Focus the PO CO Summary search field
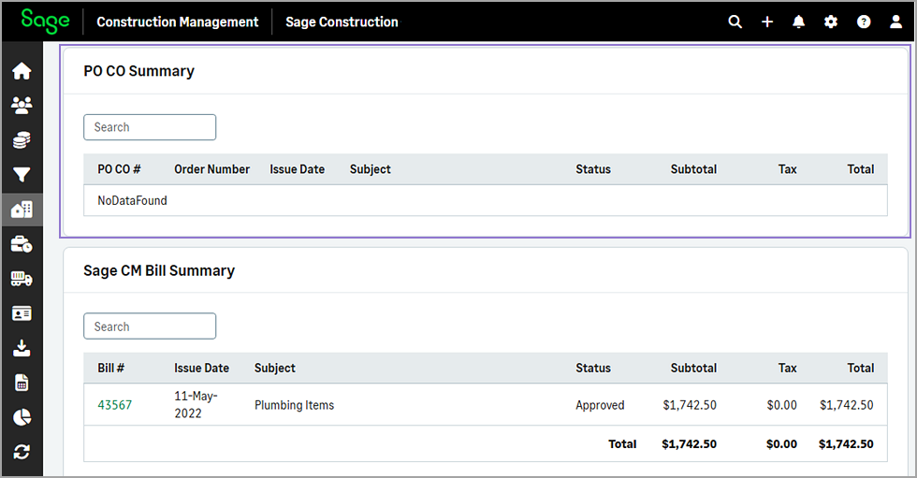This screenshot has height=478, width=917. (150, 127)
